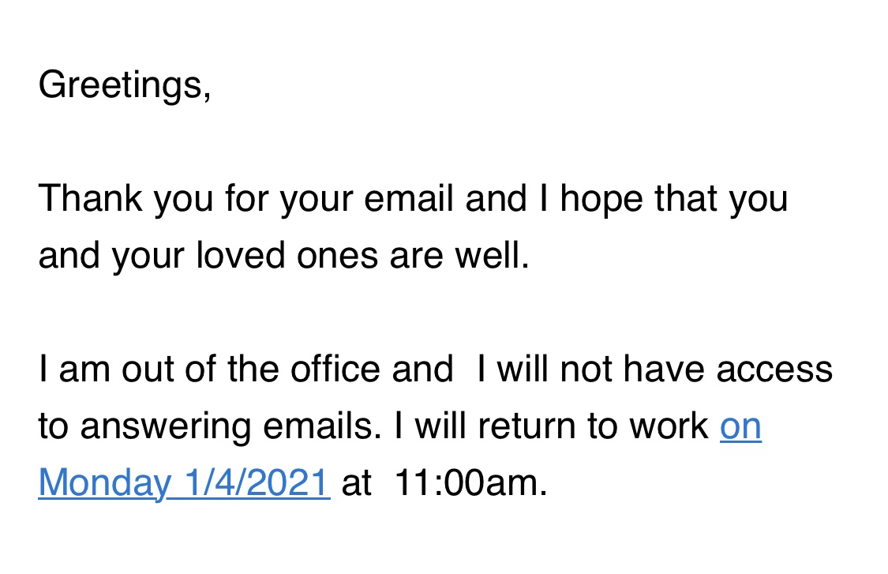The width and height of the screenshot is (888, 574).
Task: Click the word 'are' before 'well.'
Action: (x=416, y=257)
